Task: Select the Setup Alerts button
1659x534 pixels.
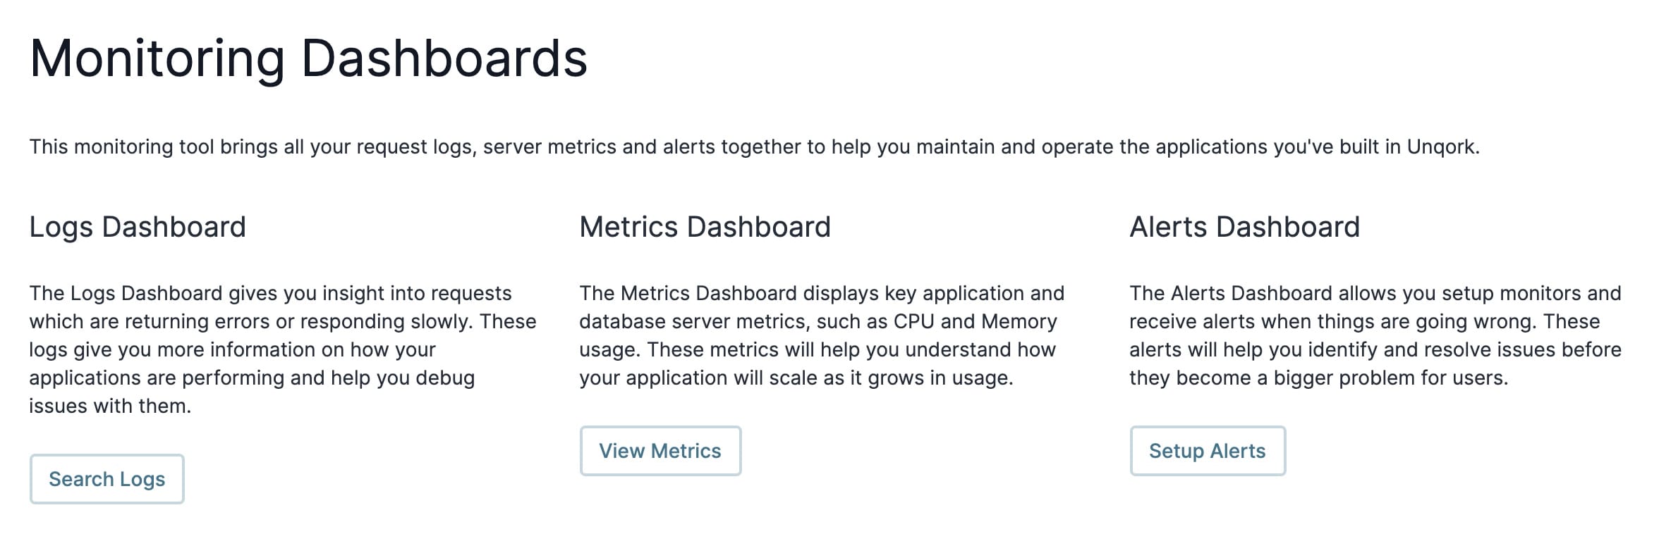Action: click(1208, 451)
